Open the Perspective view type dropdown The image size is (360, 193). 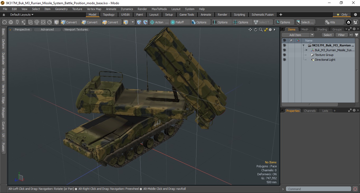click(x=22, y=30)
